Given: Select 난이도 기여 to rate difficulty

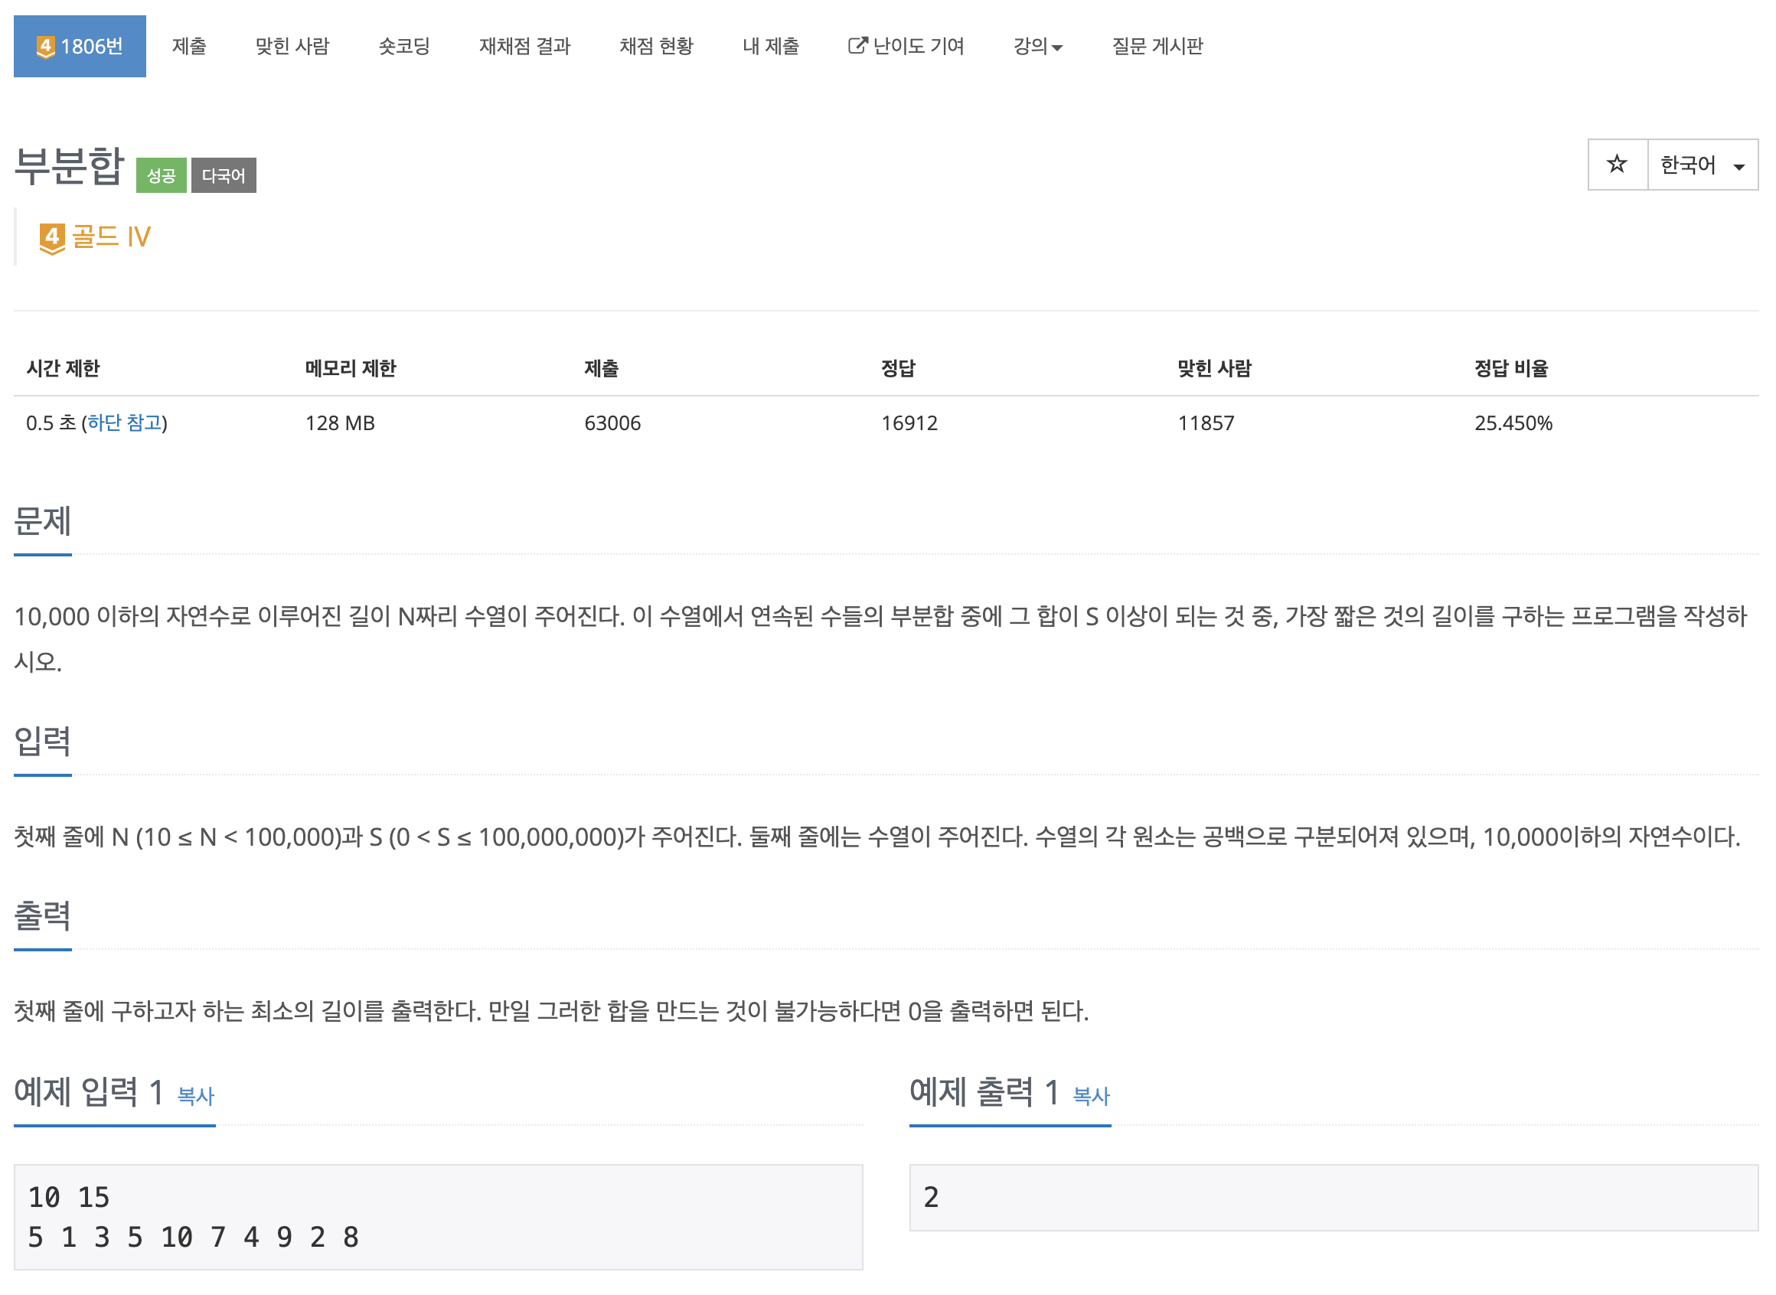Looking at the screenshot, I should coord(917,45).
